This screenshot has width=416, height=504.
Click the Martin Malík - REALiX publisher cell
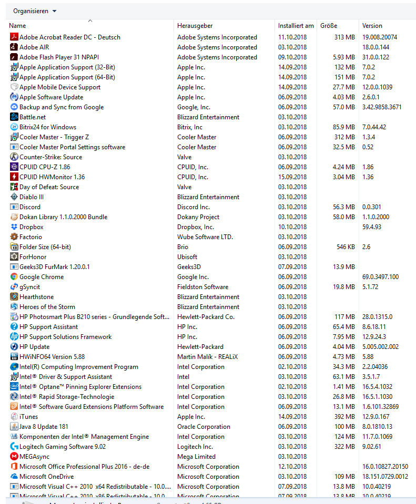(x=207, y=356)
